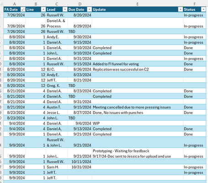Select the lead cell 'Daniel A. & Process'

(x=57, y=23)
